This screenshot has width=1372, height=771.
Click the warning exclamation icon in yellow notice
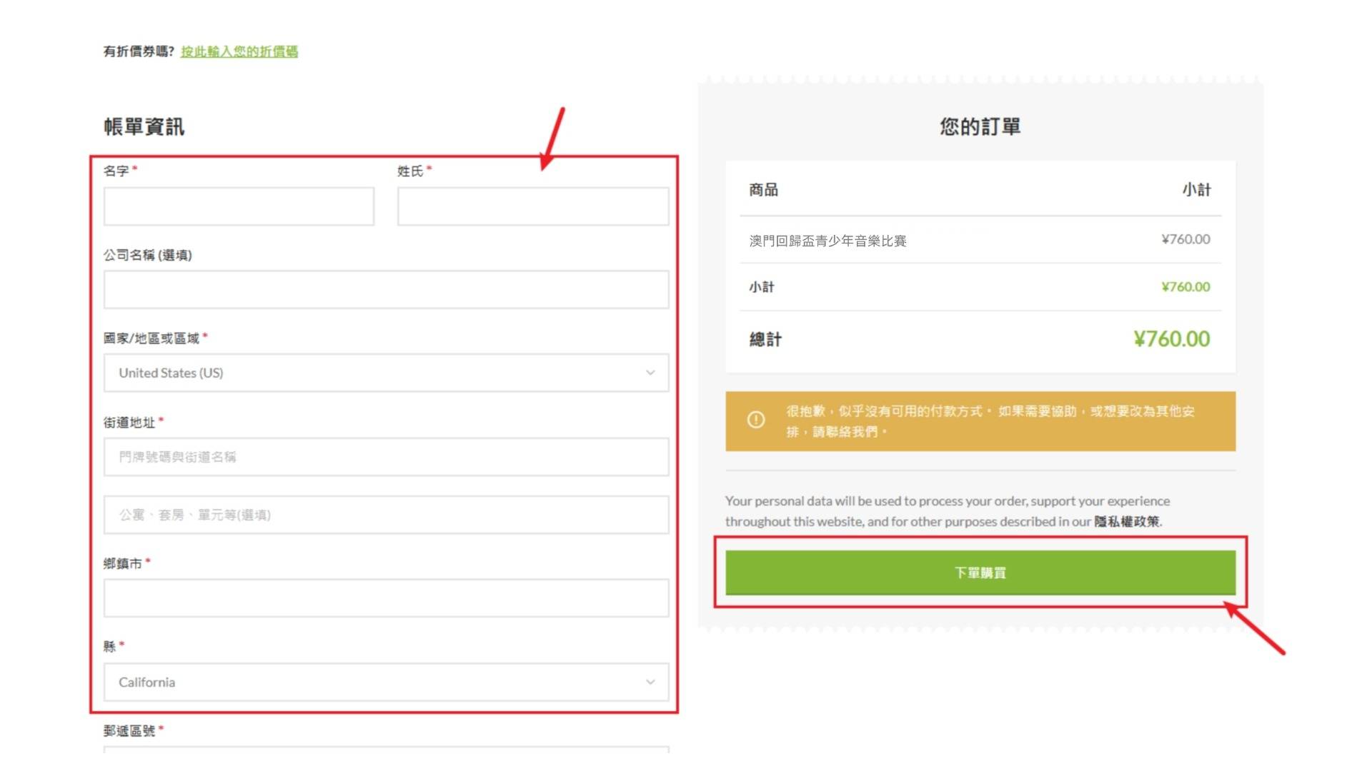[756, 420]
